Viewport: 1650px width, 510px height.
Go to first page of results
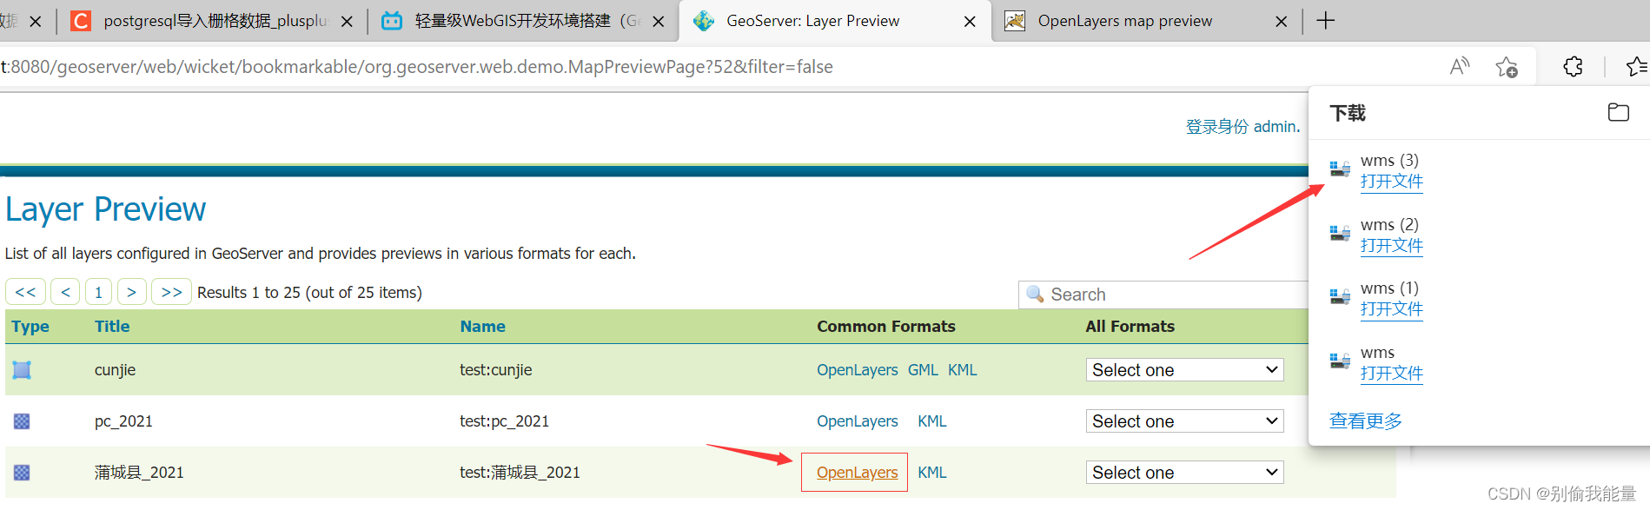(x=25, y=292)
